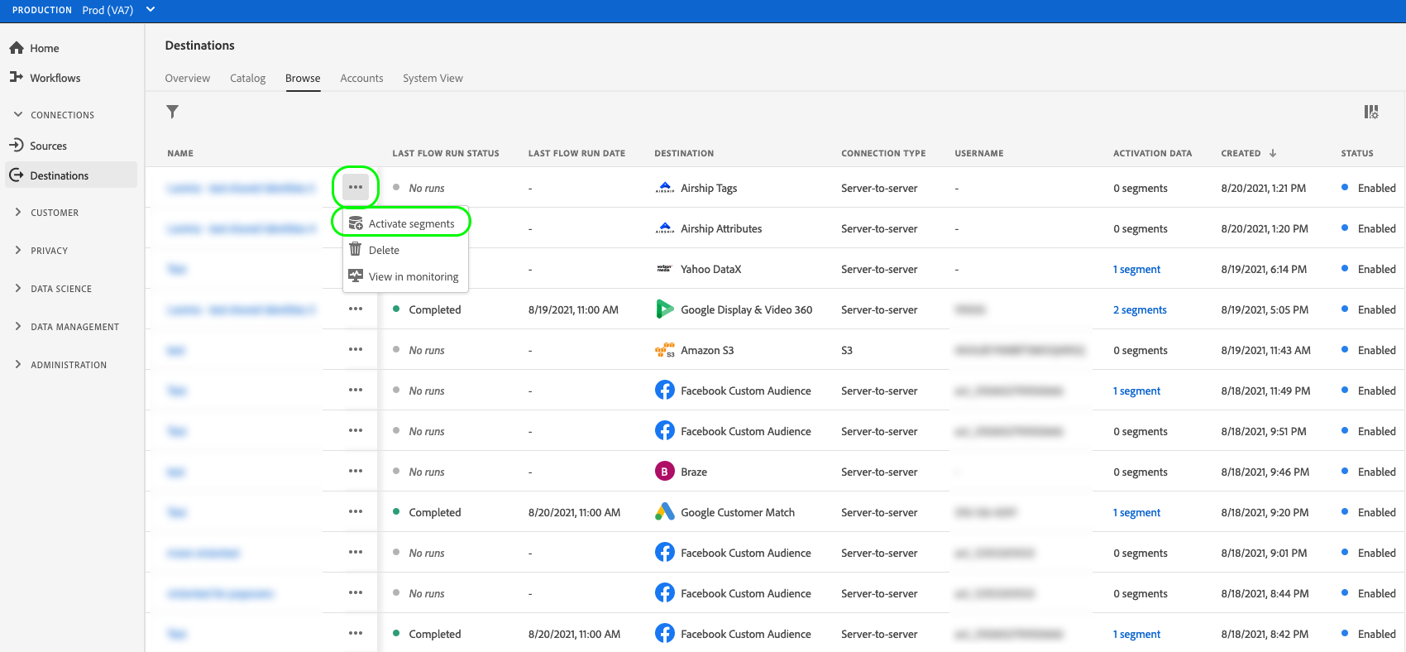Switch to the Accounts tab
This screenshot has width=1406, height=652.
[x=361, y=79]
